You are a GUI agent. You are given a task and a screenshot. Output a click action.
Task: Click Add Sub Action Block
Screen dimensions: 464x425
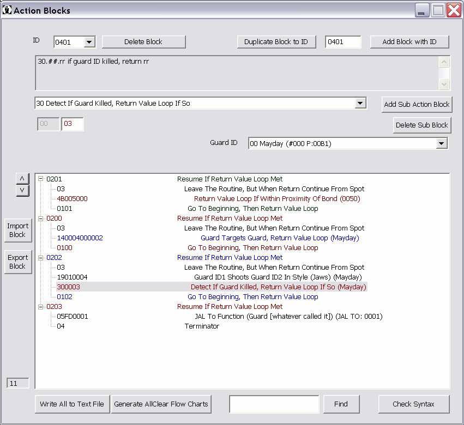[x=417, y=105]
